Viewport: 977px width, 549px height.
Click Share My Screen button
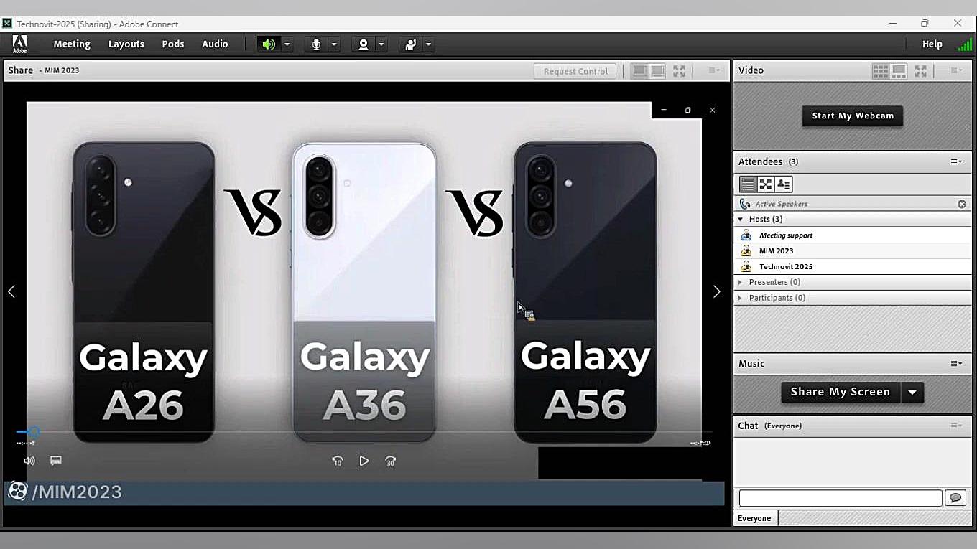841,392
